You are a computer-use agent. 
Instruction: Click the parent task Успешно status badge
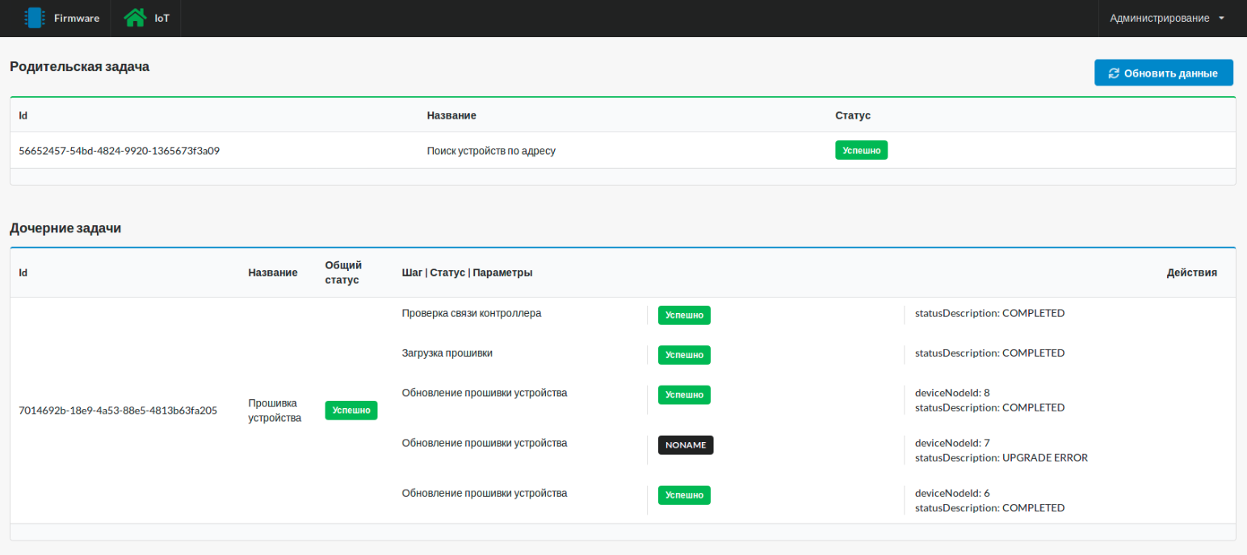[861, 150]
